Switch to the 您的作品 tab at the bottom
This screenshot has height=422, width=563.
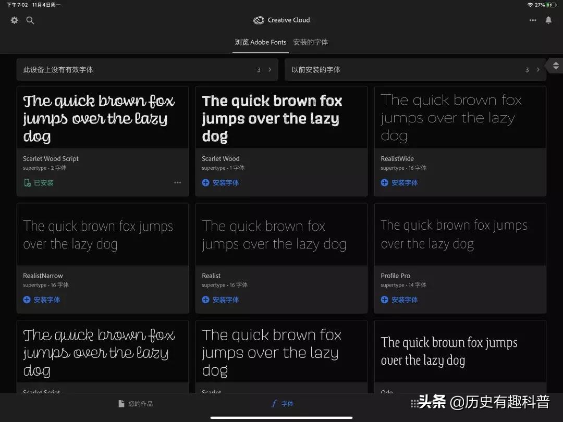click(135, 403)
